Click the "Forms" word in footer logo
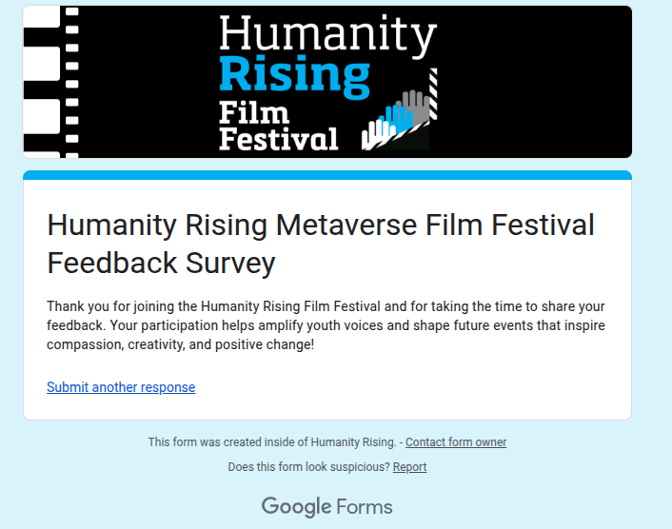672x529 pixels. [x=365, y=506]
